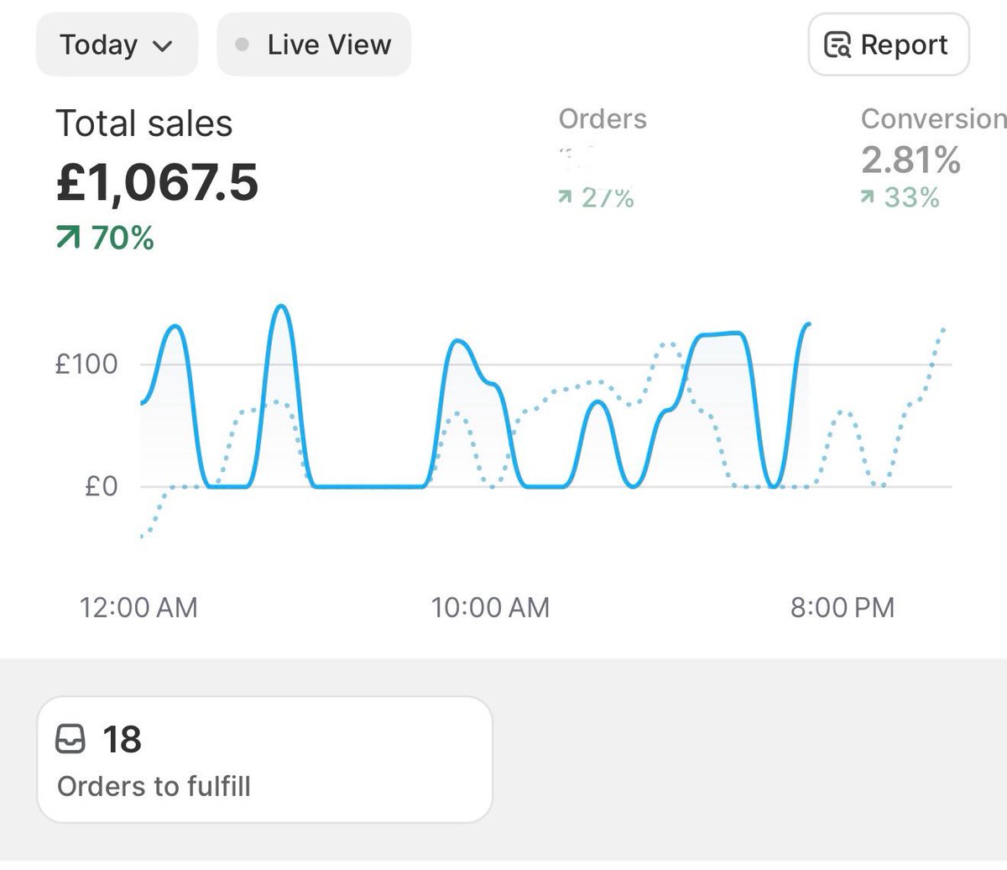Image resolution: width=1007 pixels, height=870 pixels.
Task: Click the green upward arrow beside 70%
Action: pos(68,237)
